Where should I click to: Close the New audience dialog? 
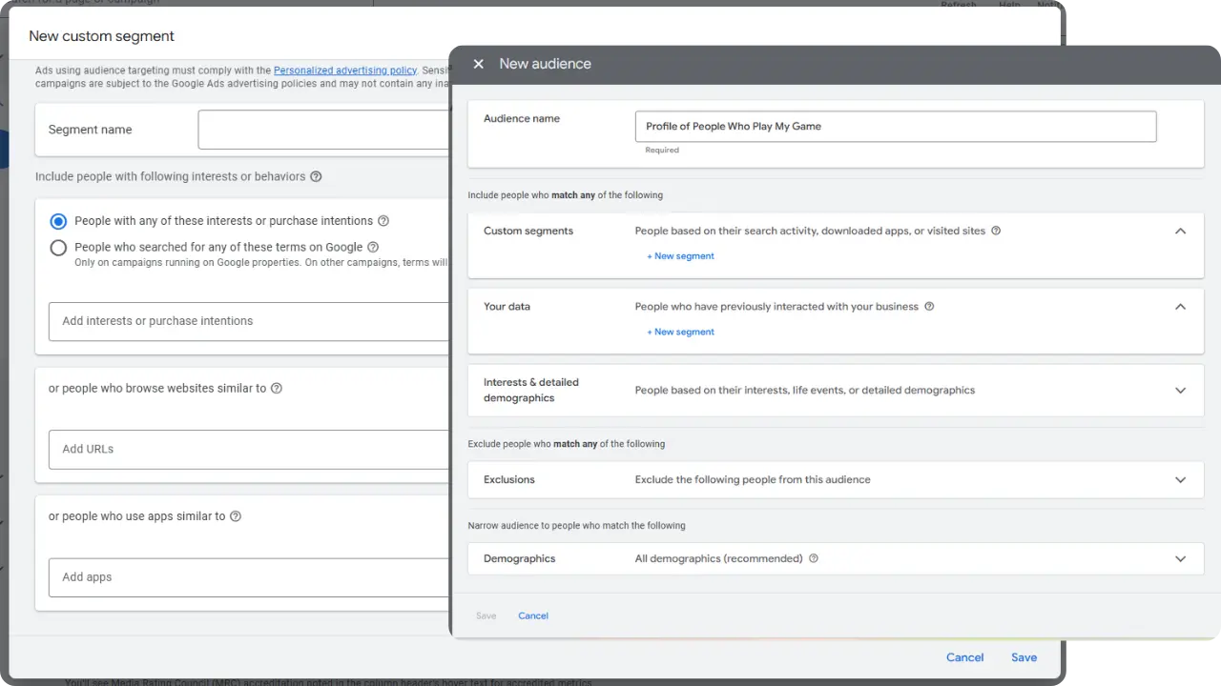[x=479, y=64]
